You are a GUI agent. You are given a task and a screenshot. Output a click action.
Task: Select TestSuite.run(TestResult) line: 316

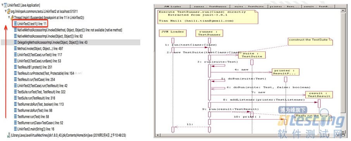point(36,98)
